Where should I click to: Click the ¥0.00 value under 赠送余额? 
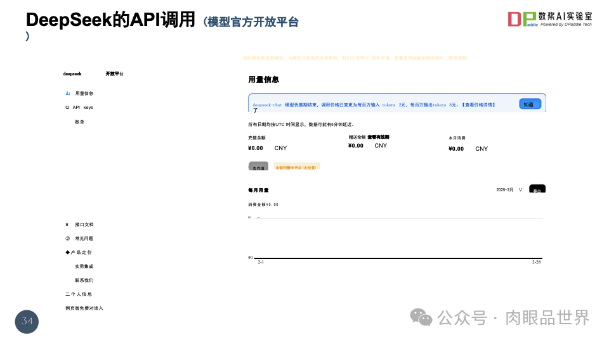coord(356,146)
